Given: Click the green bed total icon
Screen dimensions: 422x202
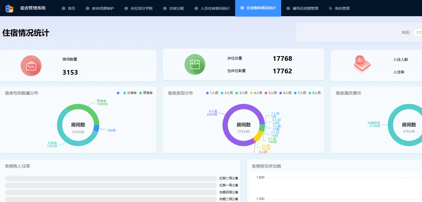Looking at the screenshot, I should tap(195, 64).
